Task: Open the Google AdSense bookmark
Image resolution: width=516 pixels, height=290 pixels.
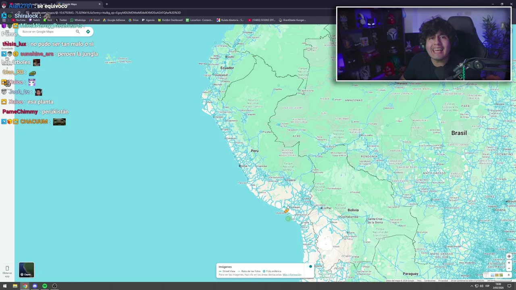Action: pos(114,20)
